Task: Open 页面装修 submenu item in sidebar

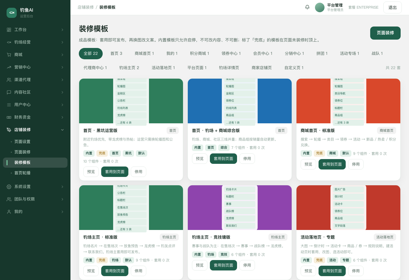Action: (35, 152)
